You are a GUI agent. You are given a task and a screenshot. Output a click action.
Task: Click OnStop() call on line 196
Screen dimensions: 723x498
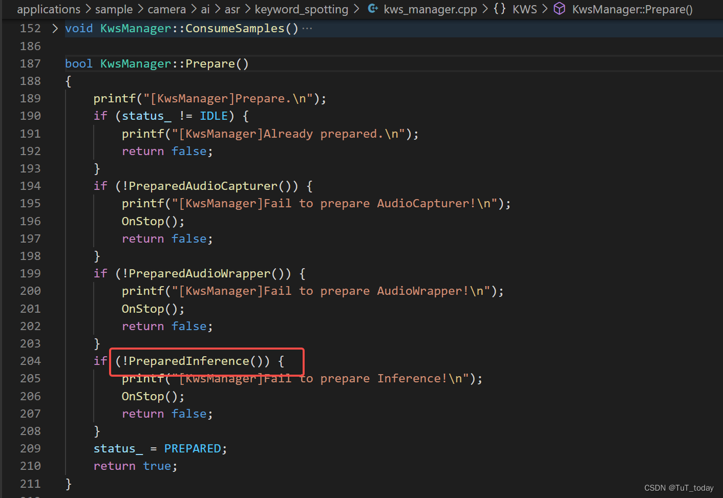(150, 221)
